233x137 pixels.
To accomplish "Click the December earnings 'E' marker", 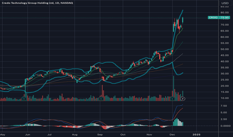I will point(172,99).
